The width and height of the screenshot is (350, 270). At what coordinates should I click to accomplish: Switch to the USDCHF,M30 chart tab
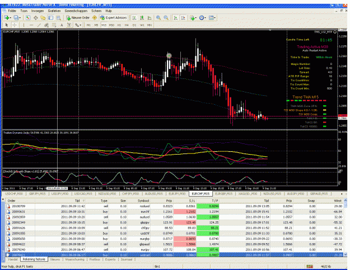[14, 194]
